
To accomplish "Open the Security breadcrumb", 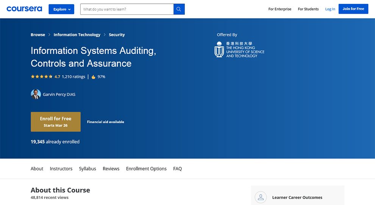I will (117, 35).
